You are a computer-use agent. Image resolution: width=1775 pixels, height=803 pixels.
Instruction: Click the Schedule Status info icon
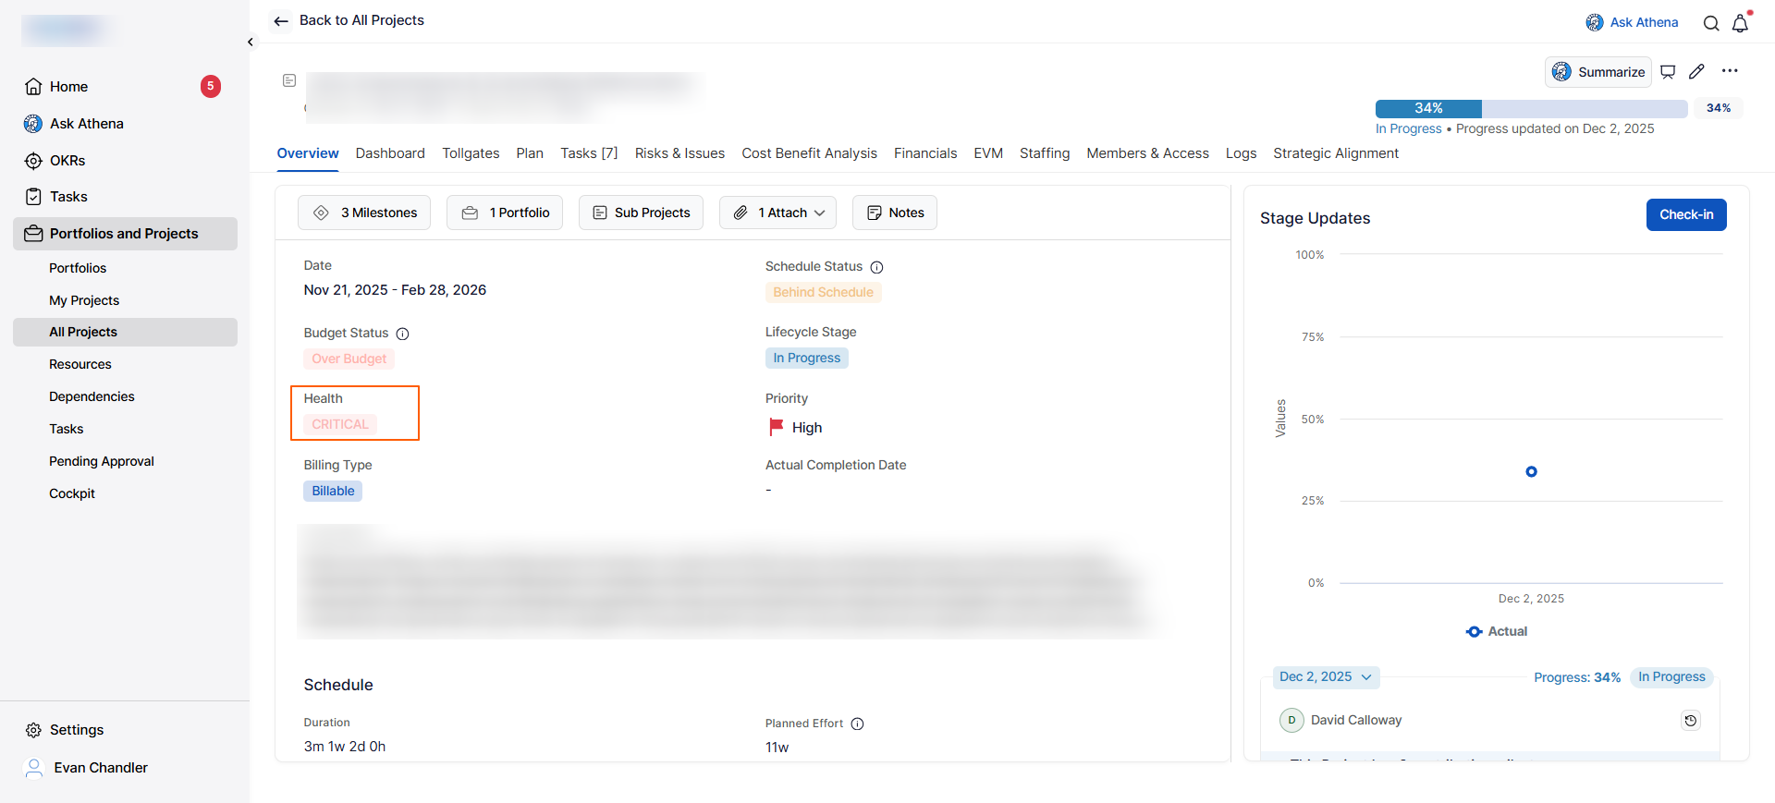coord(876,267)
